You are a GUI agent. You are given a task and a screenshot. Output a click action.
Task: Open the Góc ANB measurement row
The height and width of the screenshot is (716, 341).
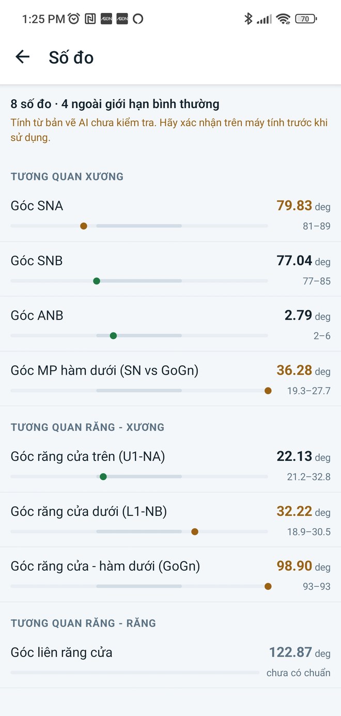pyautogui.click(x=171, y=324)
